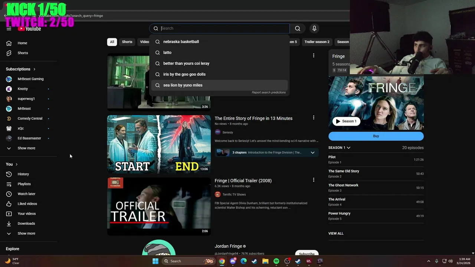Image resolution: width=475 pixels, height=267 pixels.
Task: Open the Fringe series poster image
Action: (376, 103)
